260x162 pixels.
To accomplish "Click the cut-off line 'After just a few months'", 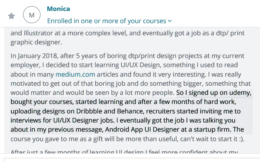I will point(124,151).
